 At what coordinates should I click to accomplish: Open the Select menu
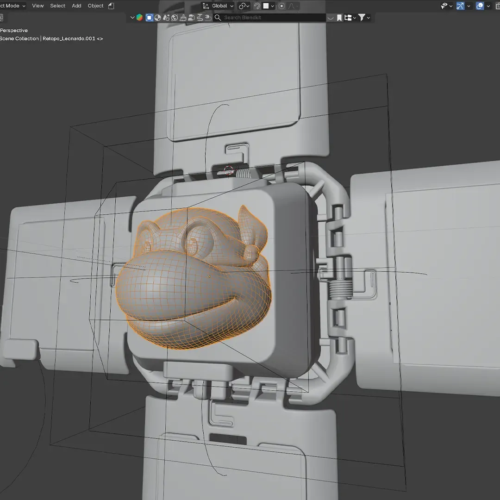click(58, 6)
